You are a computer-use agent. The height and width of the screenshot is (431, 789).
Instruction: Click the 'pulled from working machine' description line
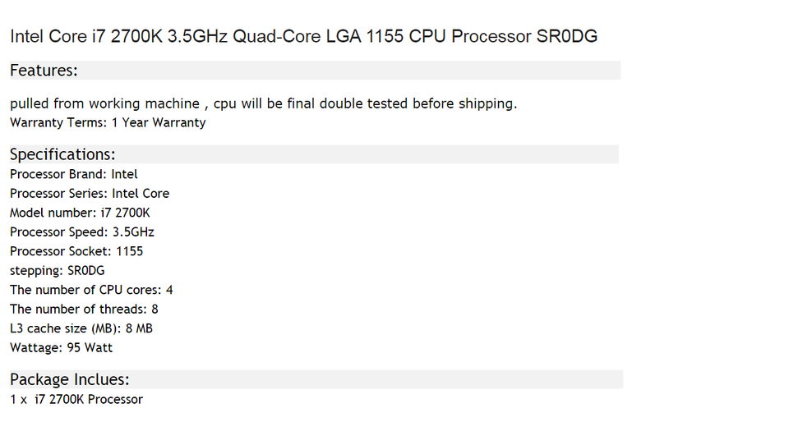(263, 103)
